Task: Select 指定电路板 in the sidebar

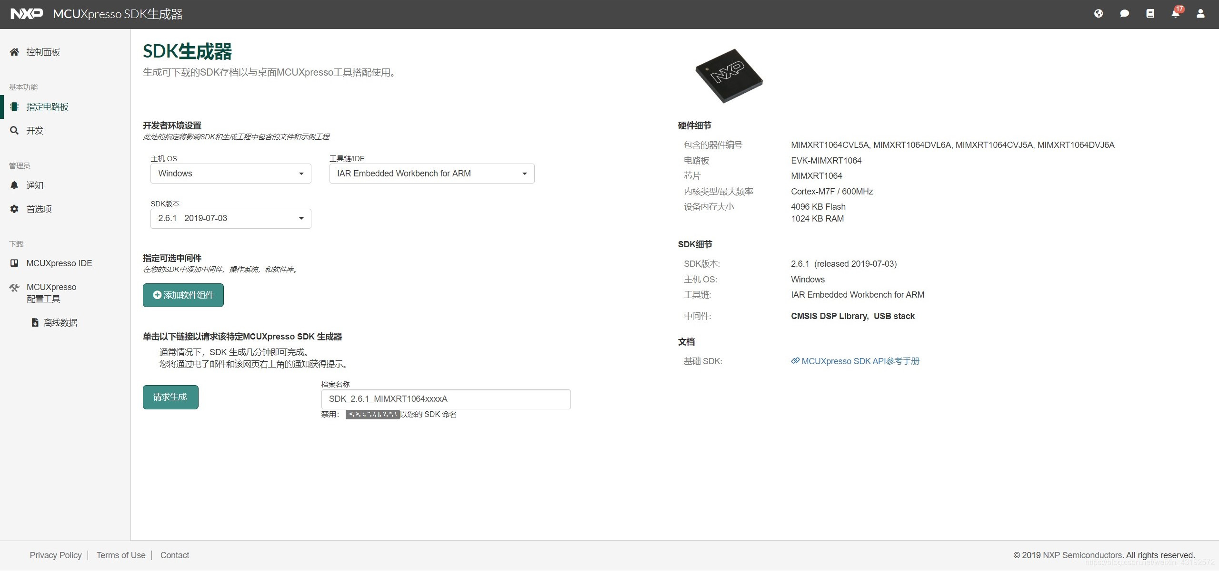Action: click(x=47, y=107)
